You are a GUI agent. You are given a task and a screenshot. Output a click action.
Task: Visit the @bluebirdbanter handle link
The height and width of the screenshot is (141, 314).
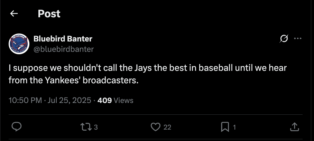(x=64, y=49)
